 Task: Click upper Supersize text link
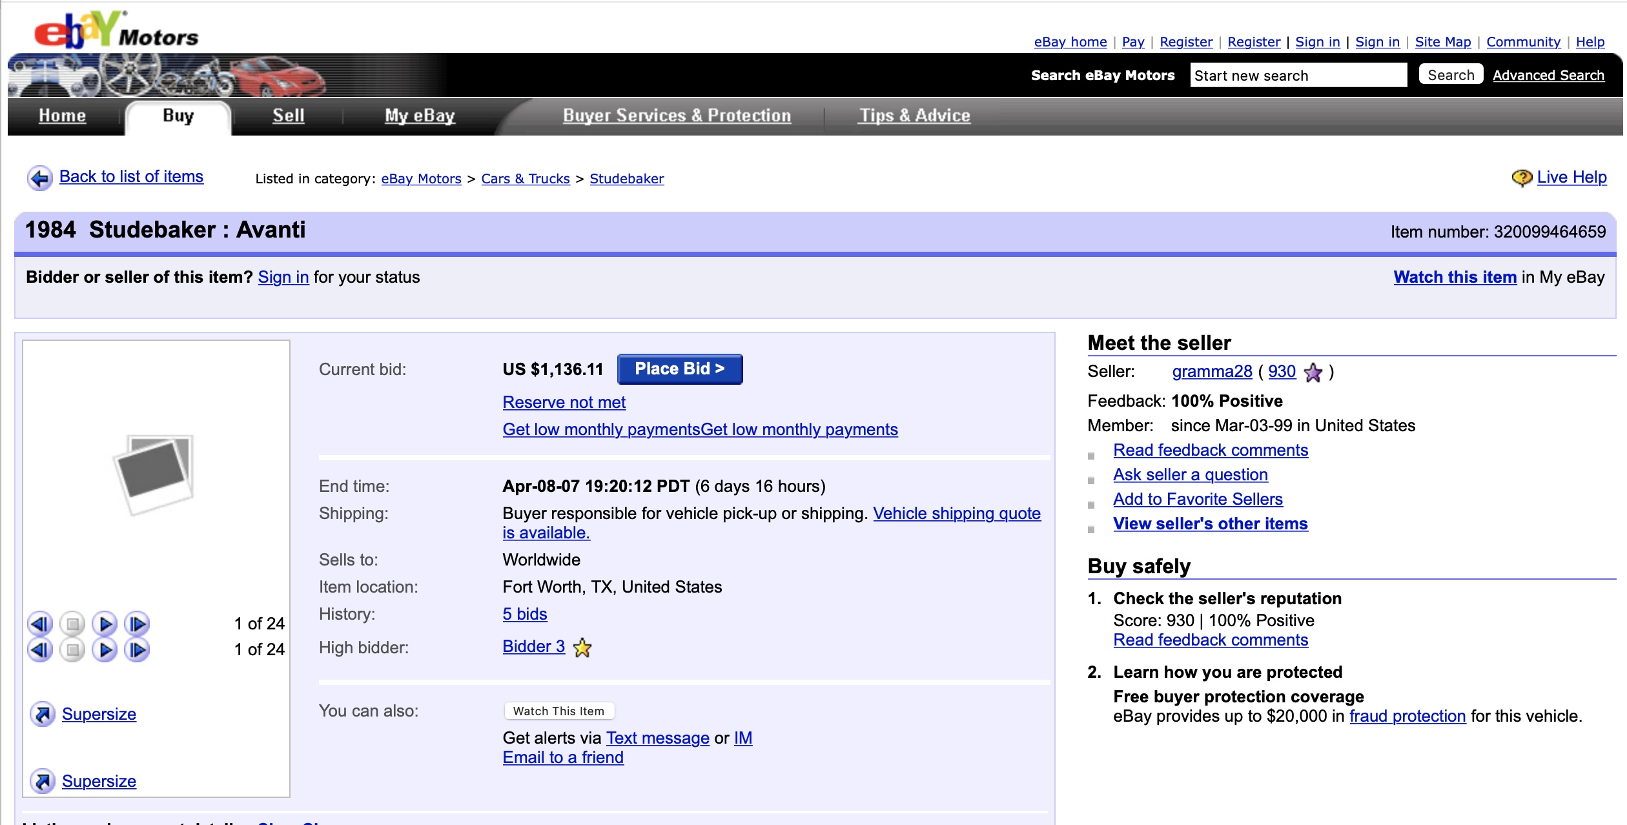(99, 714)
